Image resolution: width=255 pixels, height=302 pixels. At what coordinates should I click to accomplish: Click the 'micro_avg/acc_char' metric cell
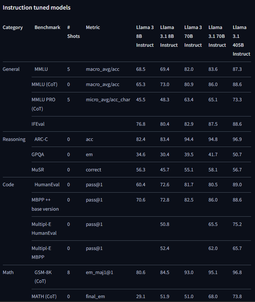coord(108,100)
